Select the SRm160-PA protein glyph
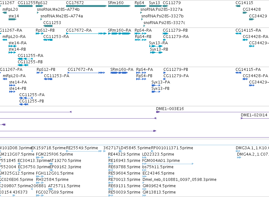The width and height of the screenshot is (269, 197). click(x=119, y=73)
